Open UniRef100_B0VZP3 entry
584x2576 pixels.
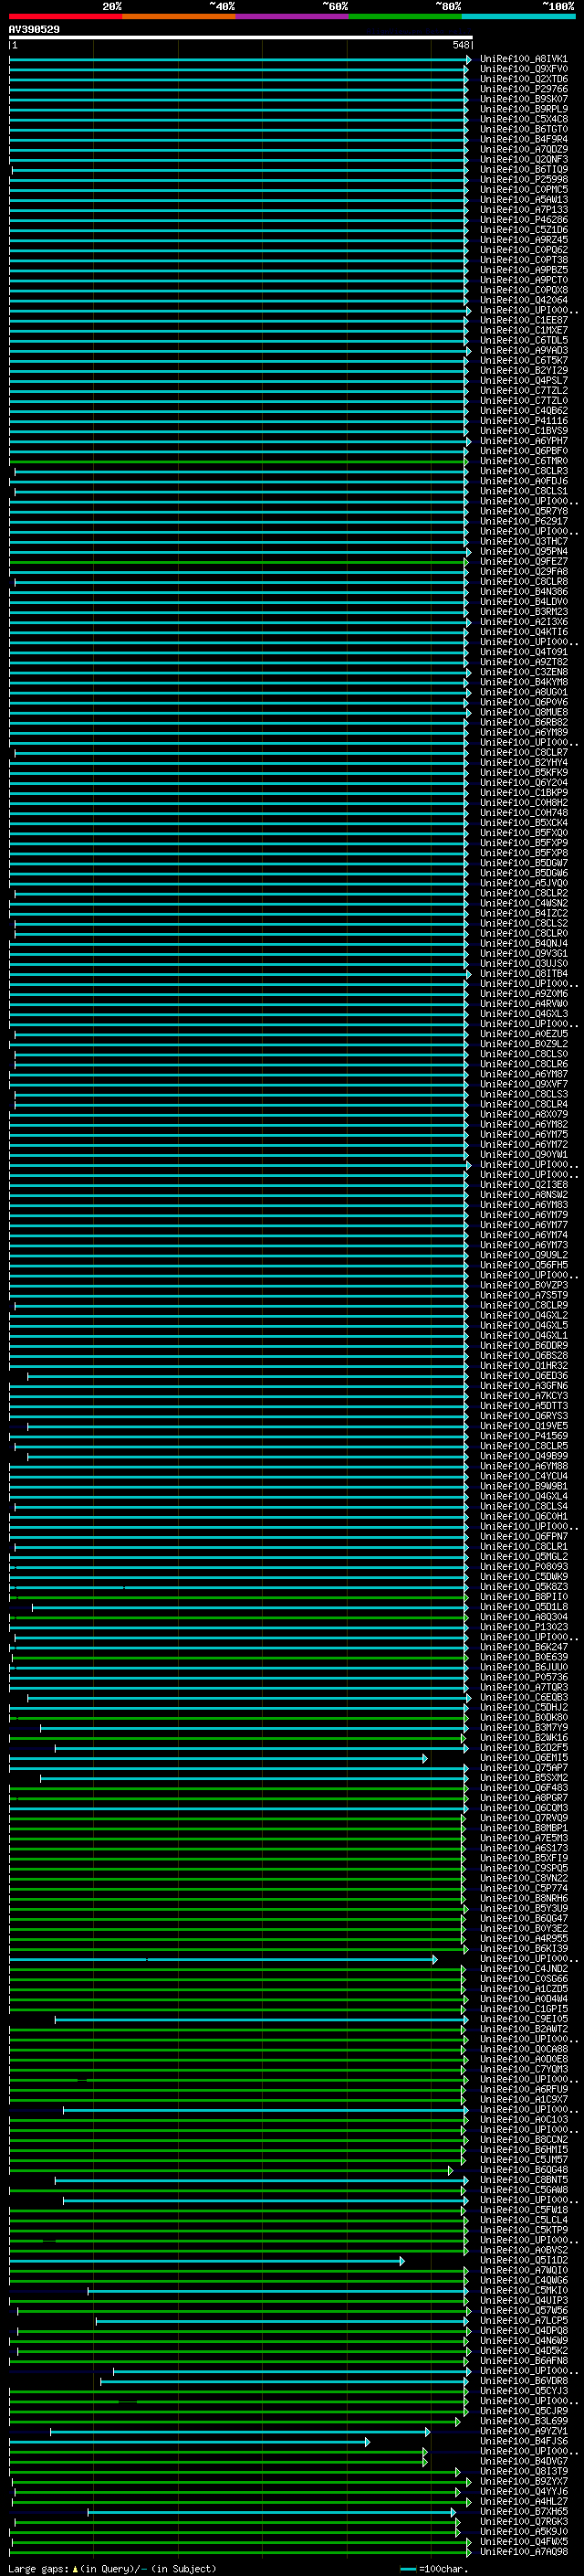click(523, 1285)
